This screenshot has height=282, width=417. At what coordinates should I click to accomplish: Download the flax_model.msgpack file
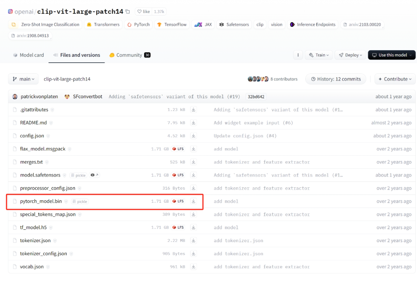coord(193,149)
